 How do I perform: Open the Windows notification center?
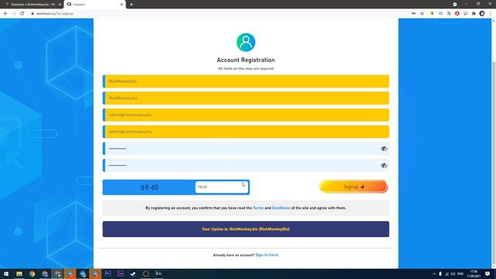click(x=487, y=274)
